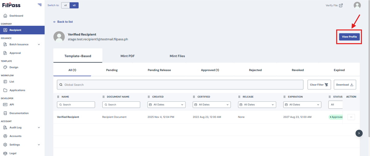Expand Audit Log submenu
Image resolution: width=370 pixels, height=156 pixels.
coord(39,127)
